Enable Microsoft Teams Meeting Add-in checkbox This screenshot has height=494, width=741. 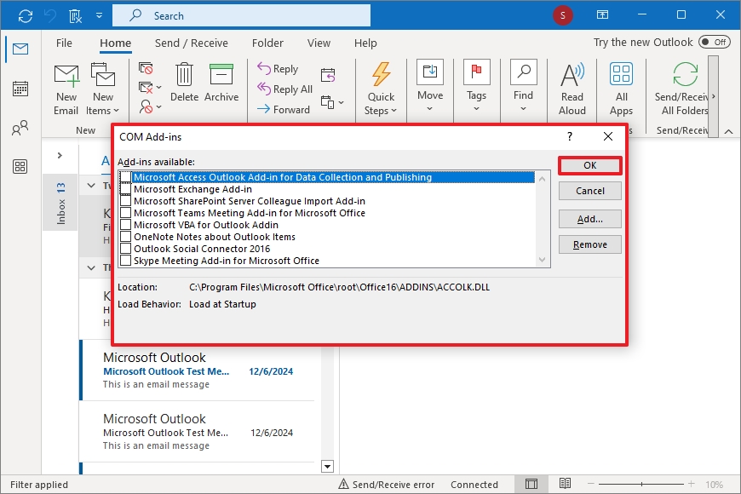[x=126, y=213]
